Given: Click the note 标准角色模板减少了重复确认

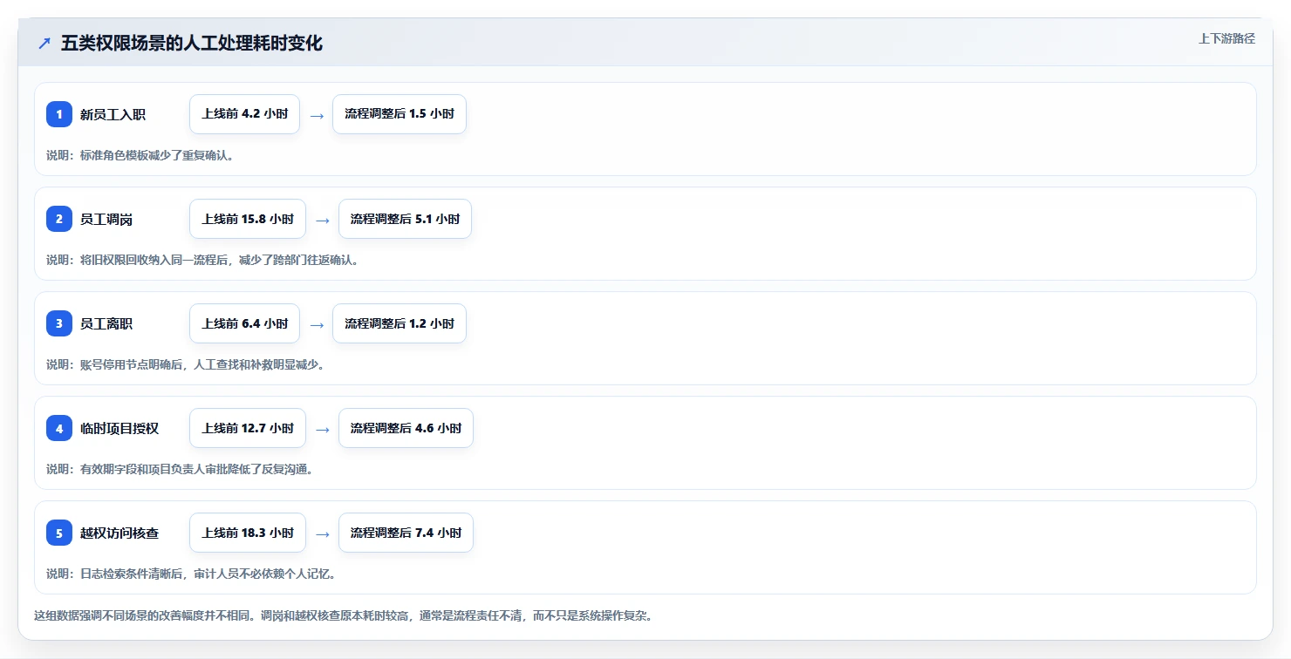Looking at the screenshot, I should [140, 155].
